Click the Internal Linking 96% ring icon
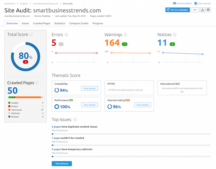This screenshot has height=169, width=216. pos(110,106)
